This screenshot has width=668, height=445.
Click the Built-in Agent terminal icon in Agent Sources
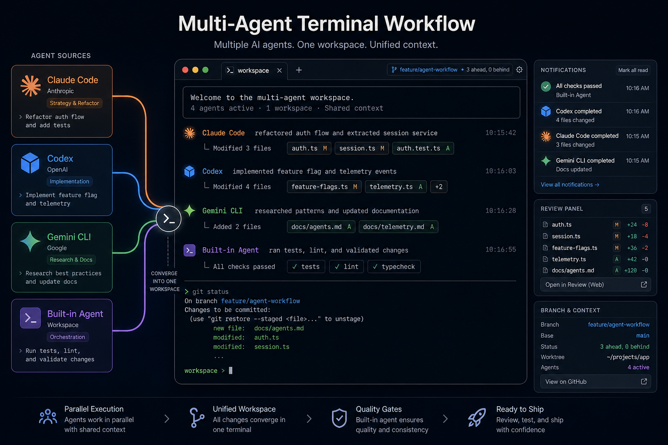point(30,318)
